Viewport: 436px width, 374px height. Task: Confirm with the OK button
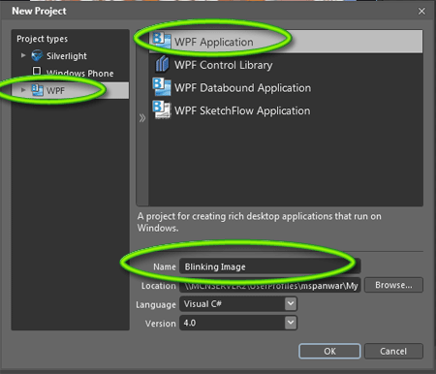pyautogui.click(x=329, y=351)
